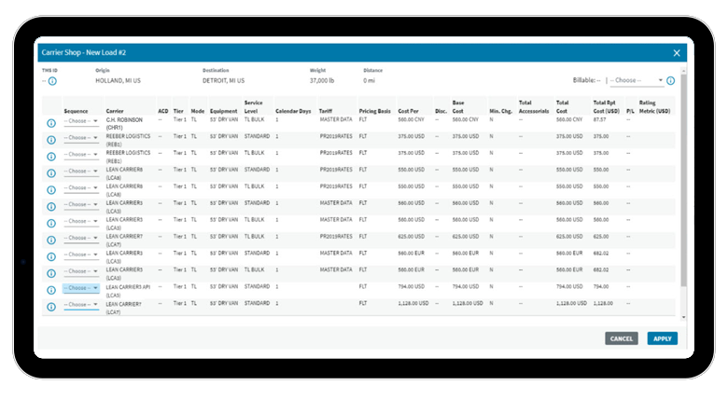Open the Billable Choose dropdown

637,81
